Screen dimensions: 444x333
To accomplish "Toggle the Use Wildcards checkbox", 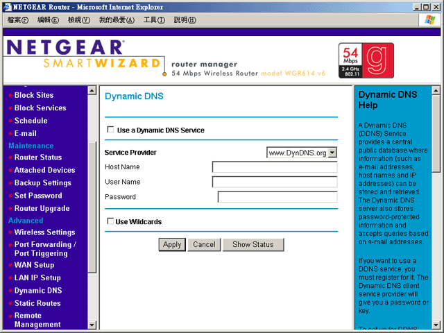I will point(110,221).
